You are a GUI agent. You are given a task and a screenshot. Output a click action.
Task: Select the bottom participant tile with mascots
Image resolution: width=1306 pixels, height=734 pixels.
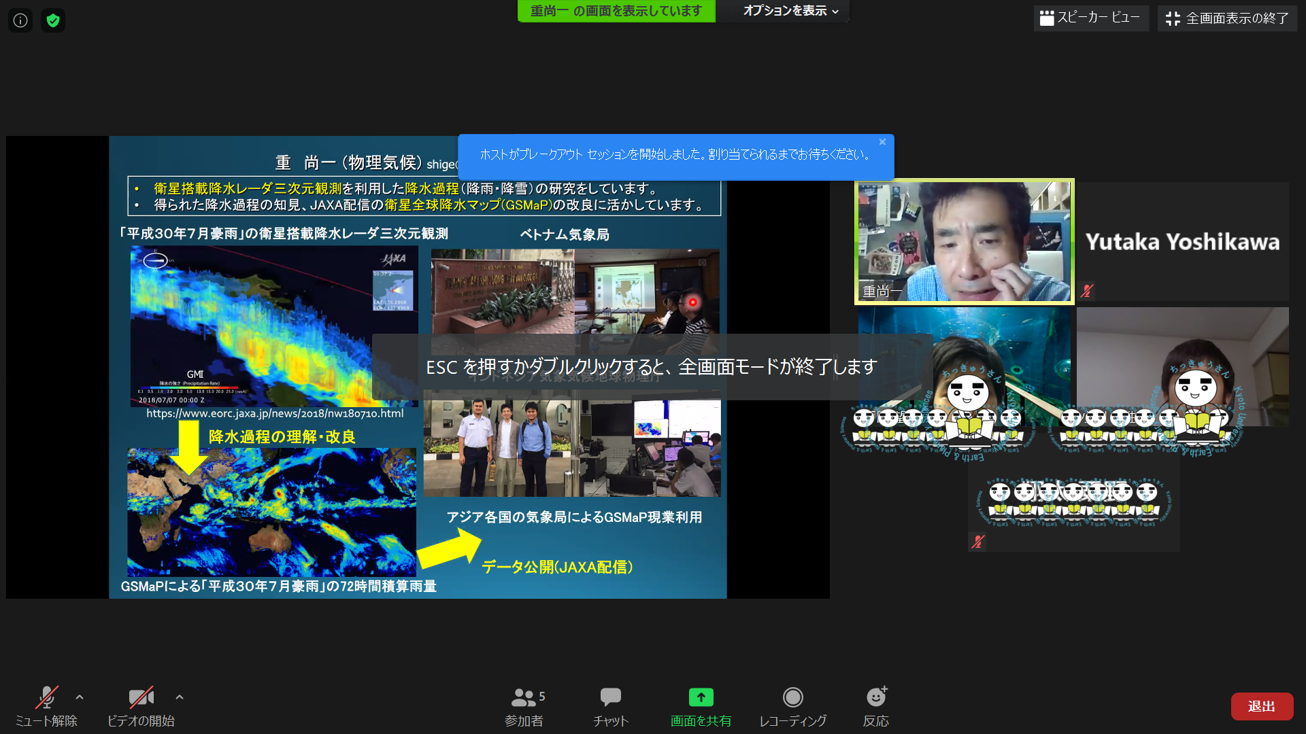tap(1074, 493)
